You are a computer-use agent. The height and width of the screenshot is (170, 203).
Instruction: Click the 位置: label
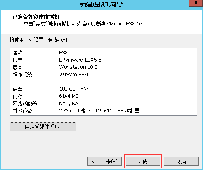pyautogui.click(x=18, y=60)
